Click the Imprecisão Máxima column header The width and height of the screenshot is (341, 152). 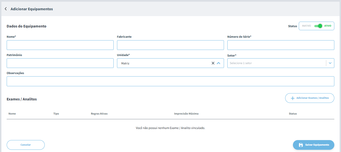pos(186,114)
